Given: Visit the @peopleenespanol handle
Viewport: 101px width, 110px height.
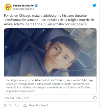Looking at the screenshot, I should (24, 9).
